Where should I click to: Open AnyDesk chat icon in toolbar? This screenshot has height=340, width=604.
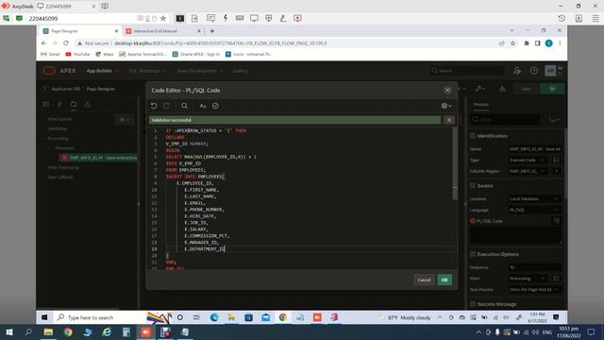coord(210,18)
